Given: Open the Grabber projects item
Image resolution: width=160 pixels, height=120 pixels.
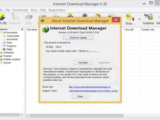Looking at the screenshot, I should click(x=11, y=59).
